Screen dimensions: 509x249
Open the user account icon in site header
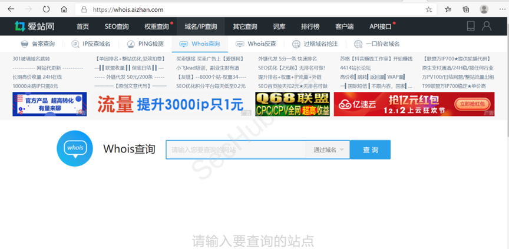487,26
